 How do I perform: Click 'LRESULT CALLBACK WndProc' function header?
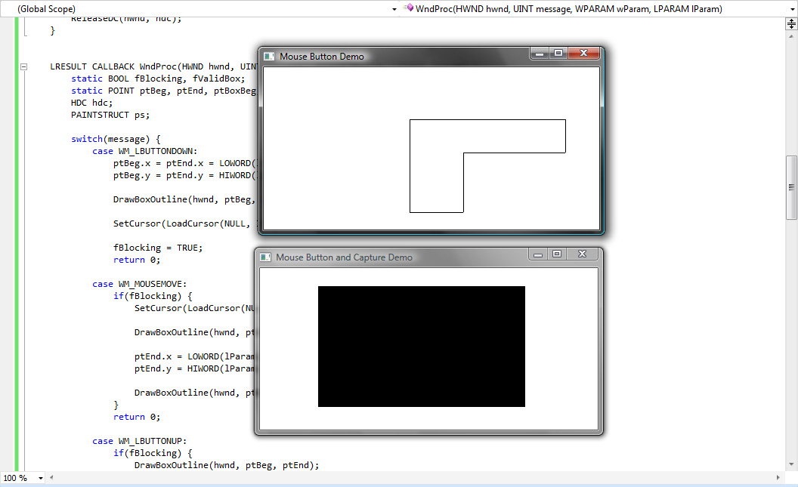click(154, 66)
